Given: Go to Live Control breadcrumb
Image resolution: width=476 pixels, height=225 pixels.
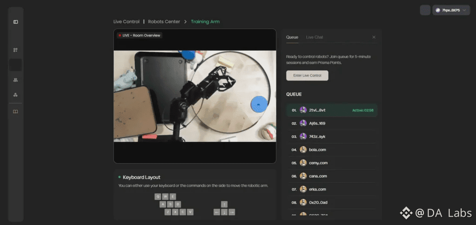Looking at the screenshot, I should 126,21.
